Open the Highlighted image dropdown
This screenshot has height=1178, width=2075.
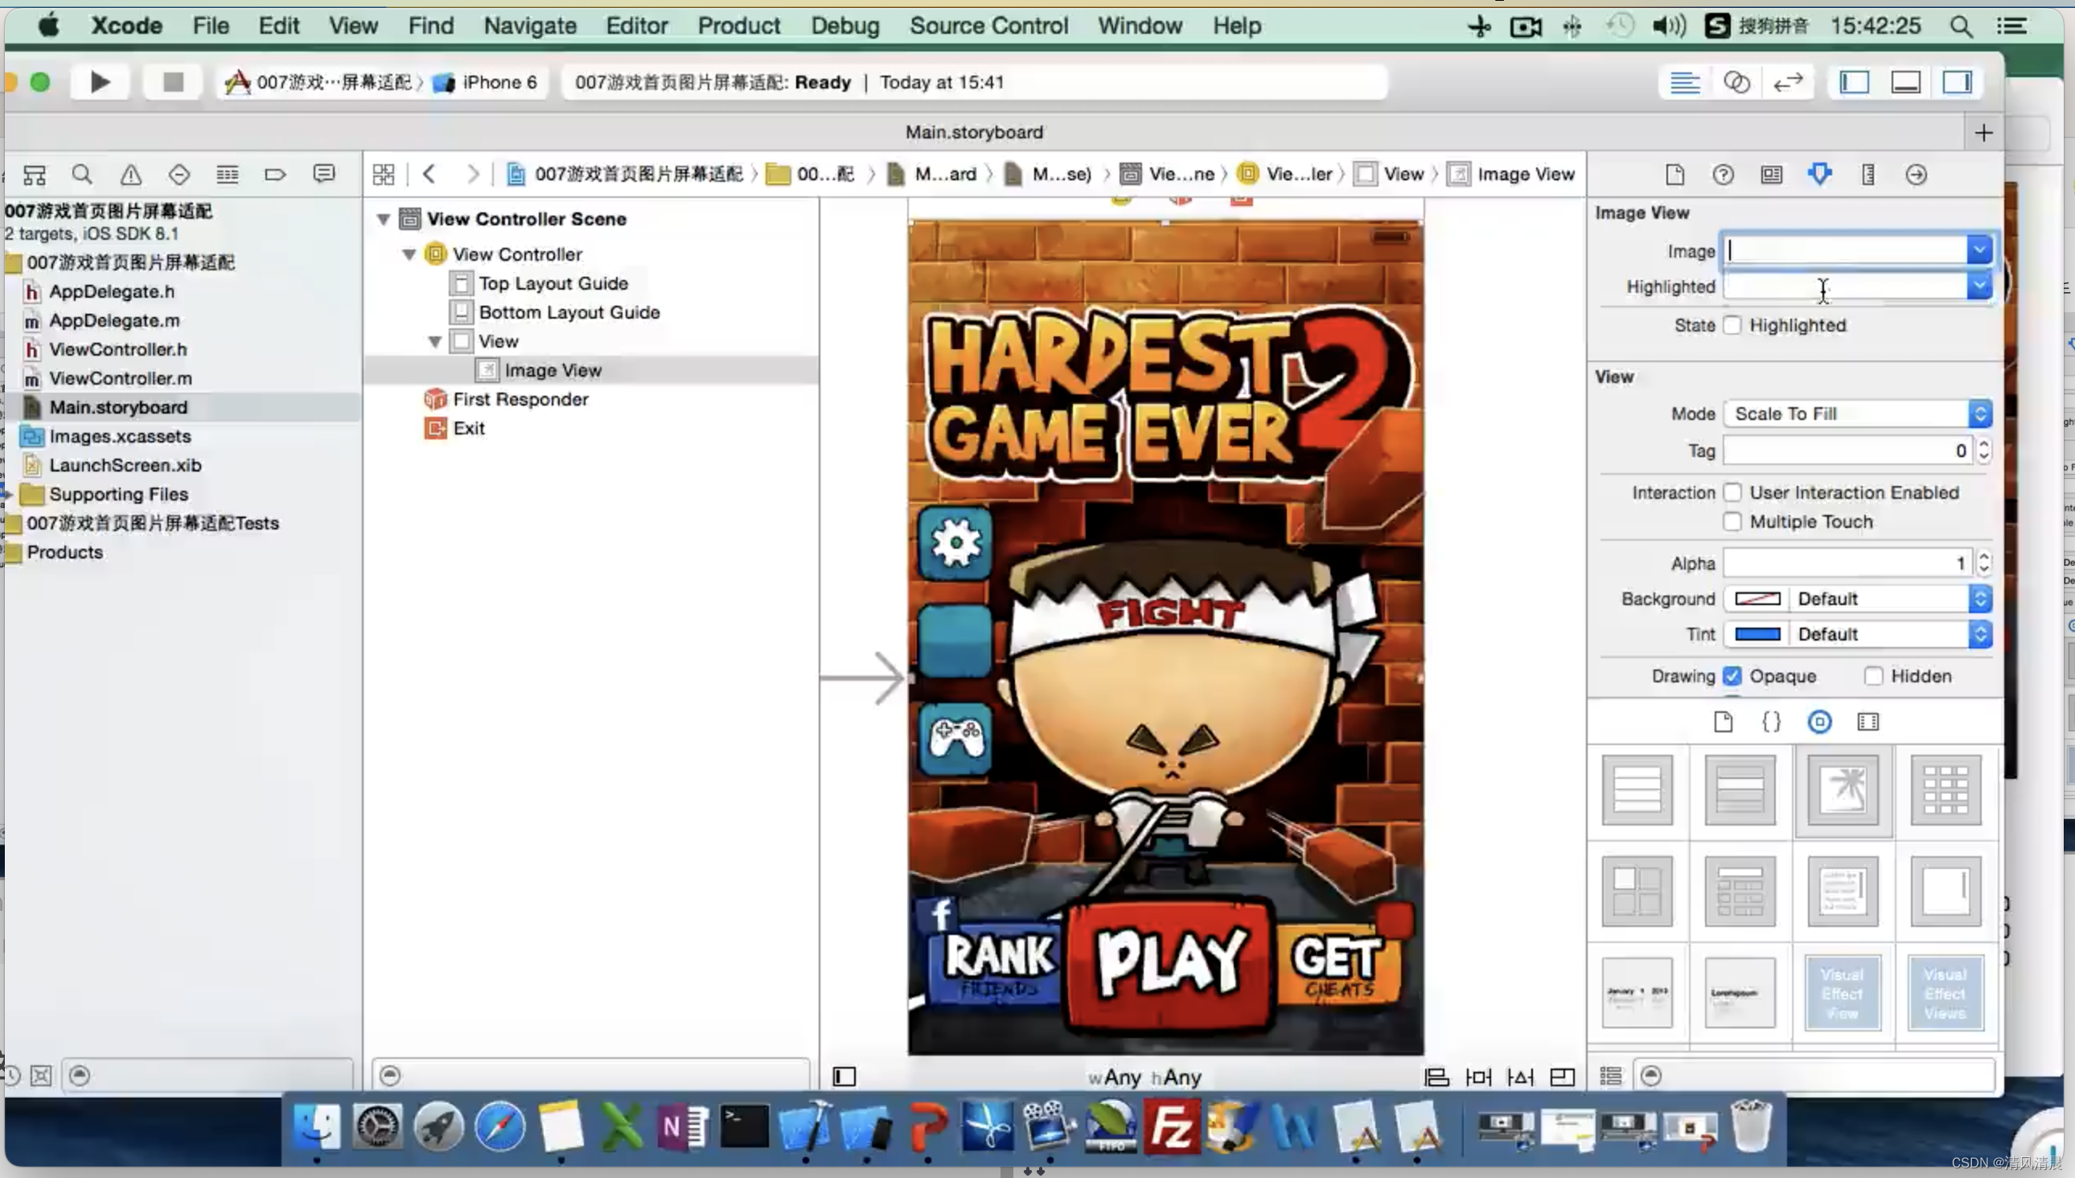pyautogui.click(x=1978, y=286)
